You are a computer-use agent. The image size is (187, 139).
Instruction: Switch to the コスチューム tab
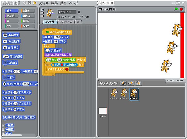coord(66,22)
